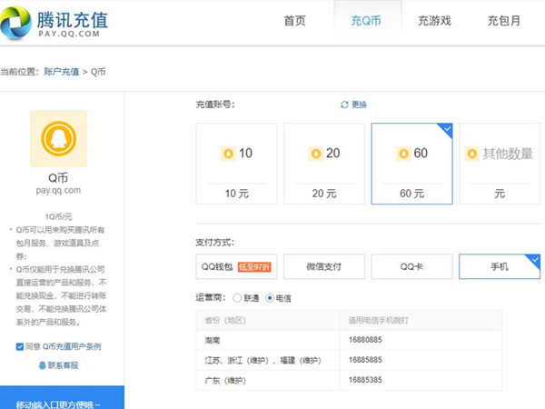Viewport: 545px width, 409px height.
Task: Click the blue 移动端入口更方便哦 banner
Action: 62,397
